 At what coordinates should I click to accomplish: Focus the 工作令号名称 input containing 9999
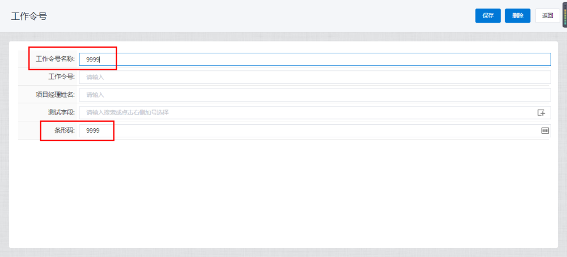click(315, 59)
